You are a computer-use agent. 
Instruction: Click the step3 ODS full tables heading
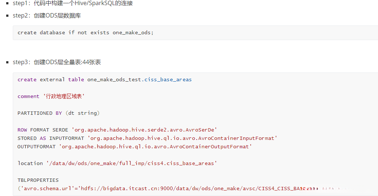pyautogui.click(x=57, y=62)
